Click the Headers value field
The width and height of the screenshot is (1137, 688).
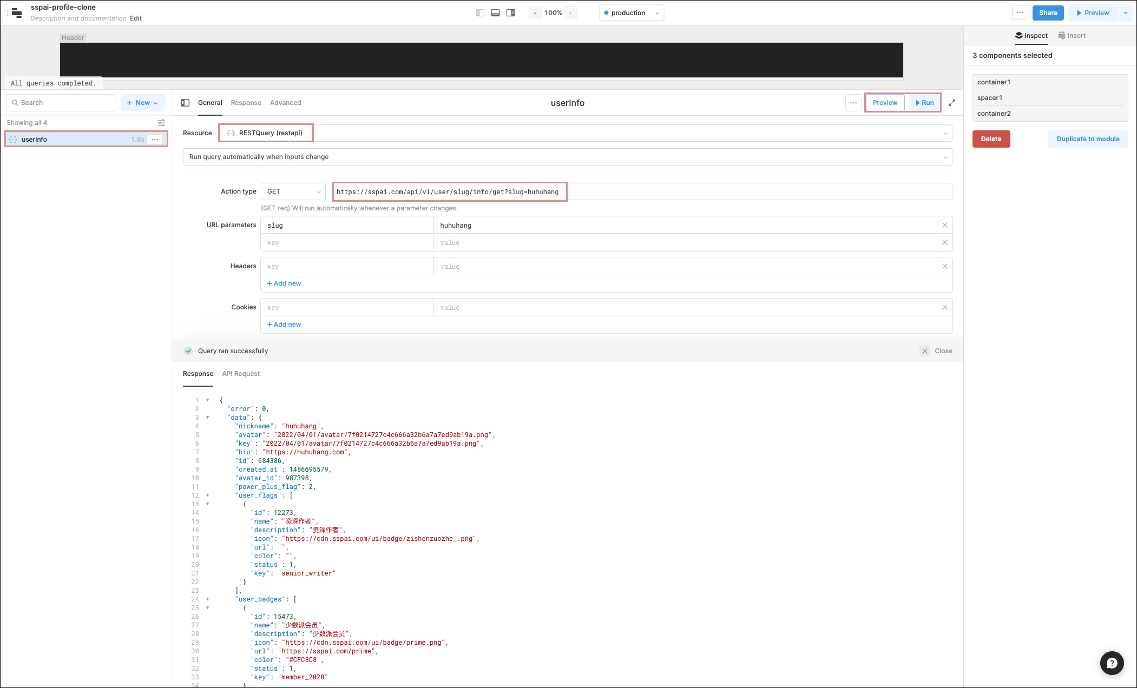(x=685, y=266)
